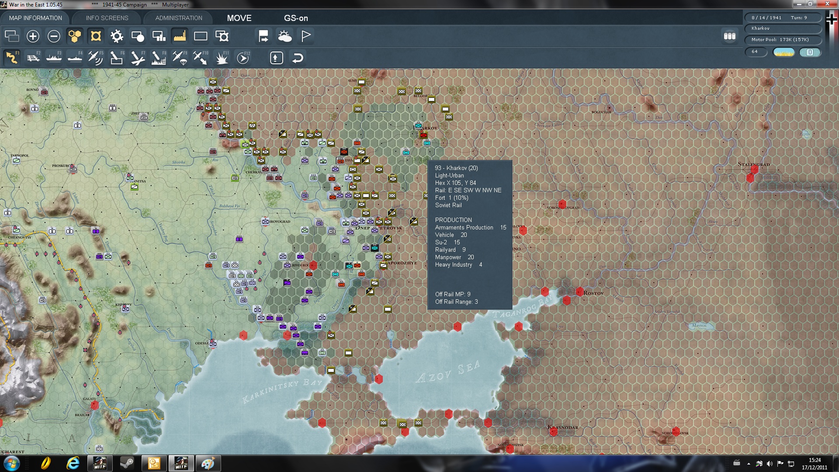
Task: Click the Odessa city on the map
Action: coord(202,344)
